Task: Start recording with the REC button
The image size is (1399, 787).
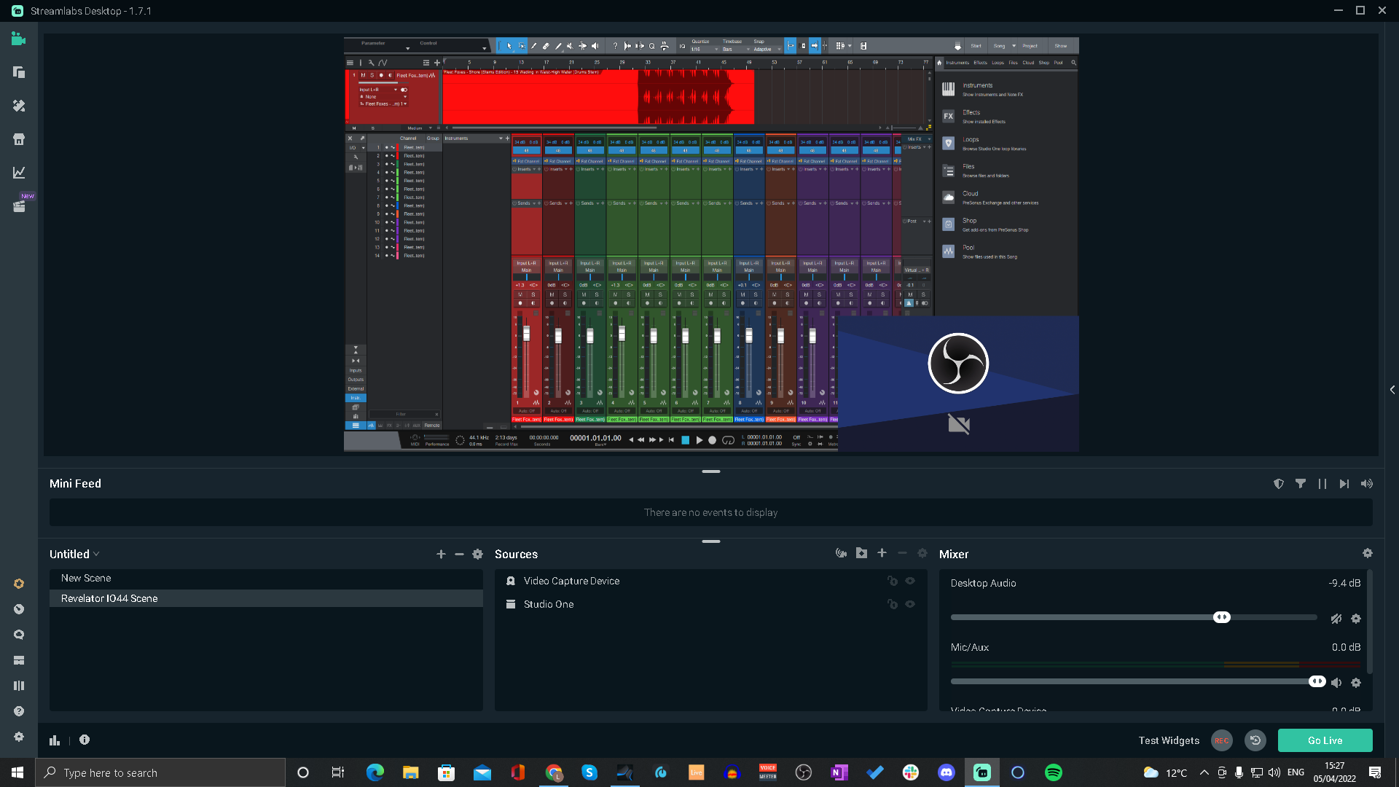Action: tap(1222, 740)
